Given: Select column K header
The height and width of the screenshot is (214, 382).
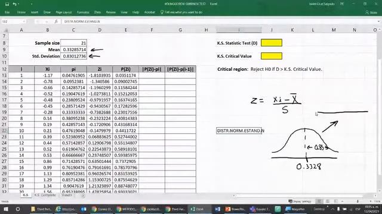Looking at the screenshot, I should click(x=292, y=30).
